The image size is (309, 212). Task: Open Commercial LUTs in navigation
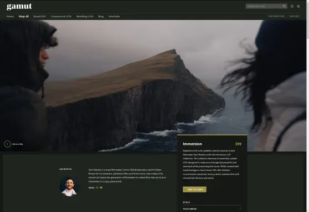(x=61, y=17)
